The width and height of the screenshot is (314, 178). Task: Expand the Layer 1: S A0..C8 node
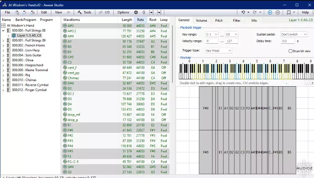8,36
